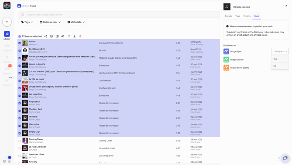Click the album EP MX2
Screen dimensions: 292x165
pyautogui.click(x=102, y=51)
